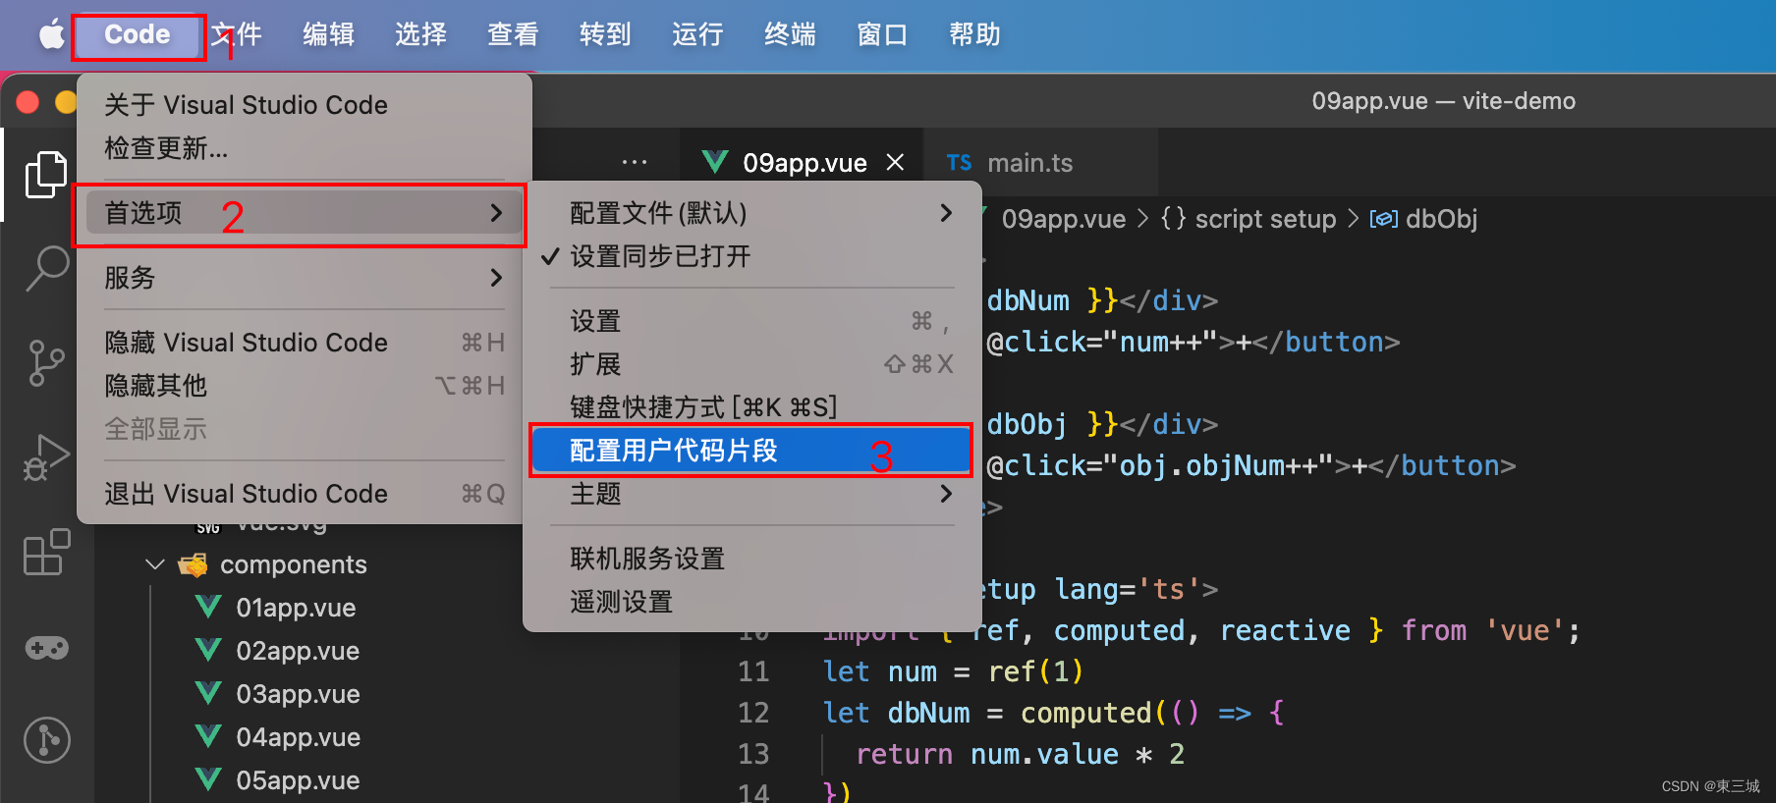Open the 选择 menu
The height and width of the screenshot is (803, 1776).
(420, 34)
